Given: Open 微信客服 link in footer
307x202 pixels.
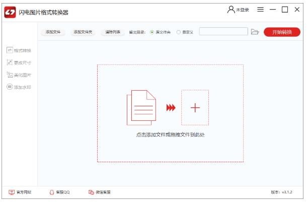Looking at the screenshot, I should [100, 192].
